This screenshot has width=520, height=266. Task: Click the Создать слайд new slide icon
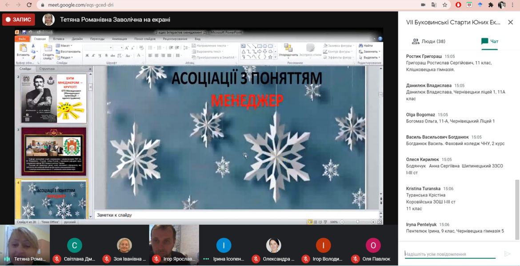click(48, 47)
